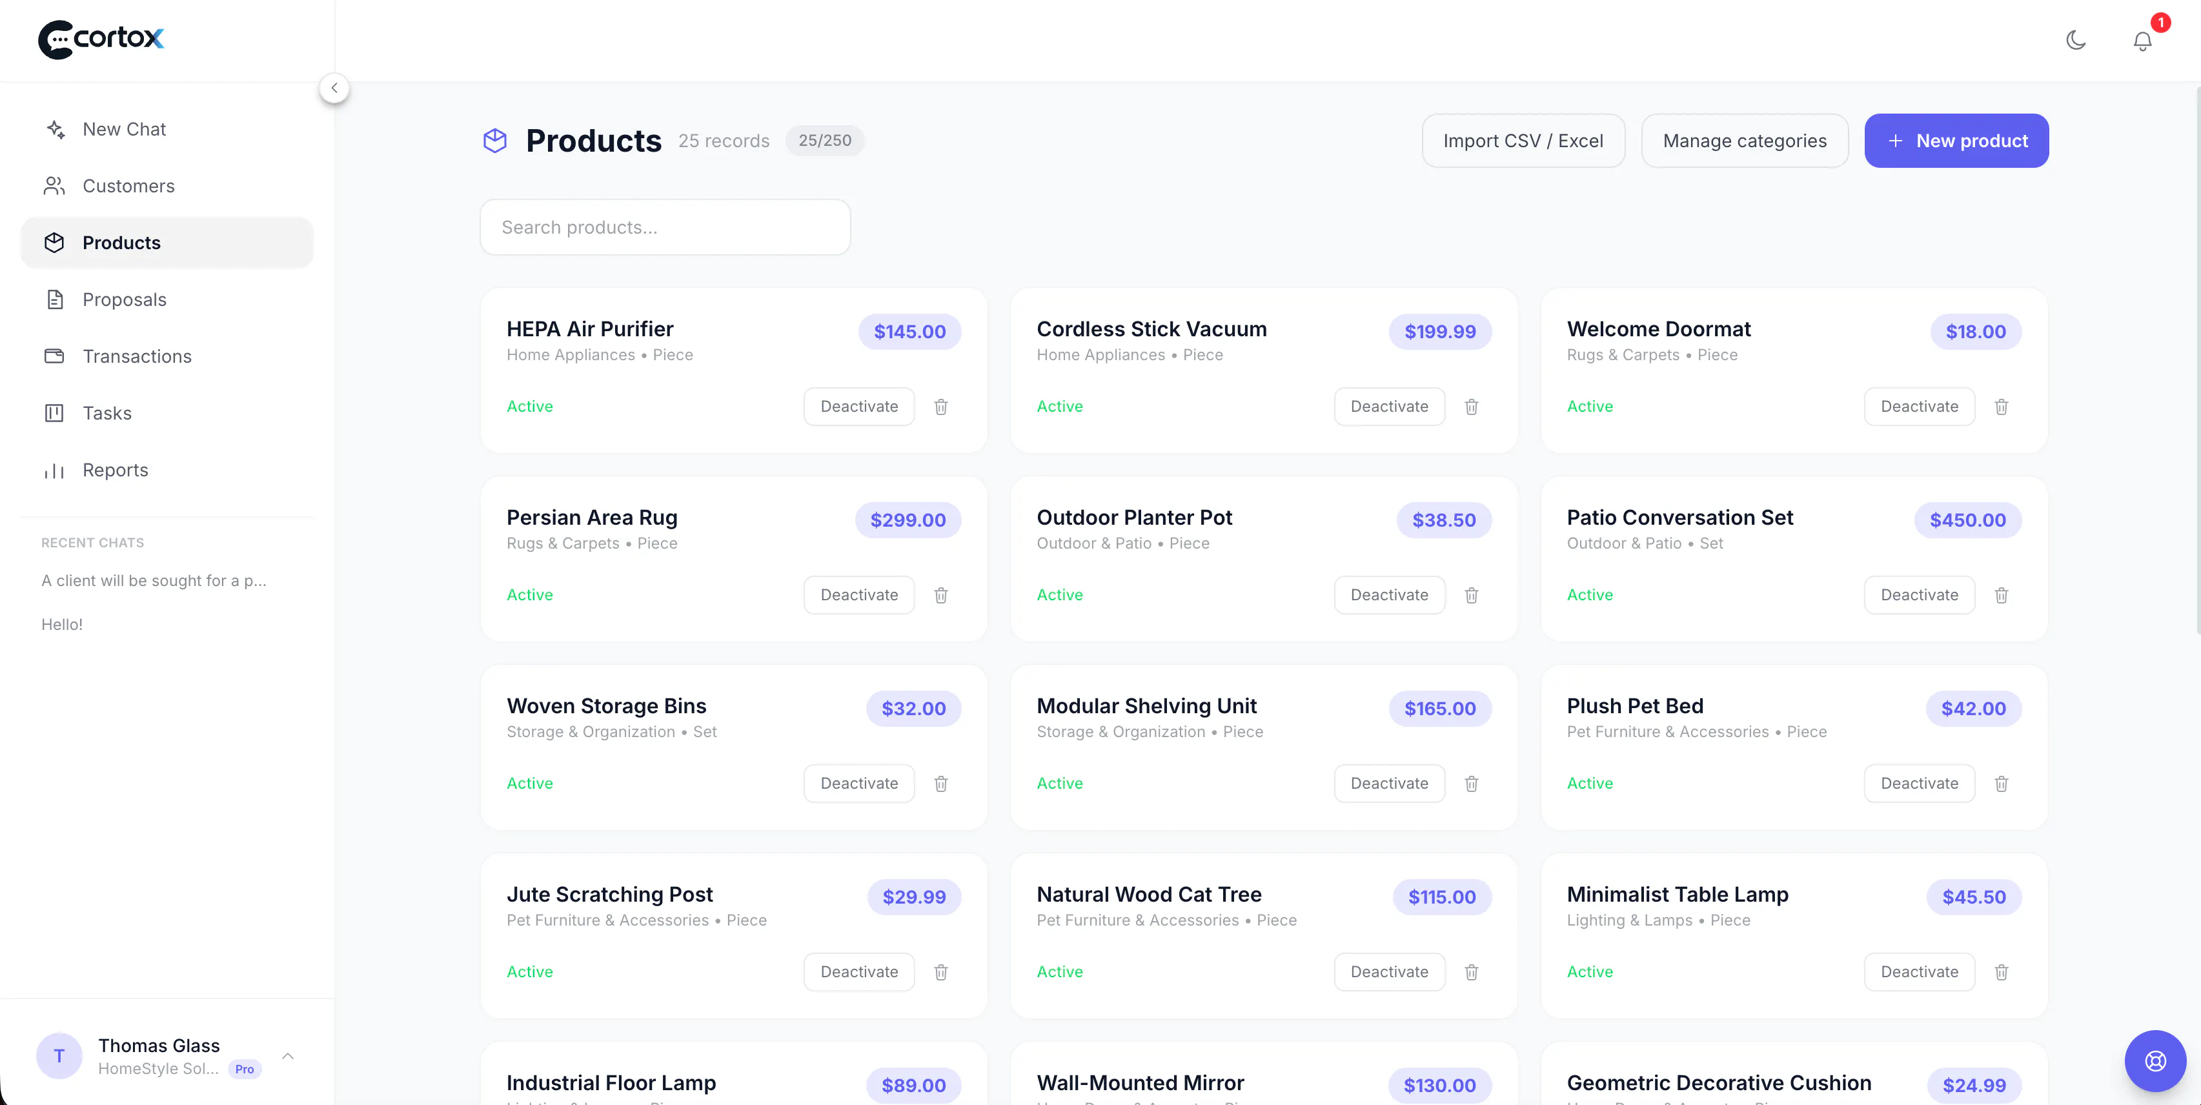Deactivate Minimalist Table Lamp
The width and height of the screenshot is (2201, 1105).
coord(1919,971)
